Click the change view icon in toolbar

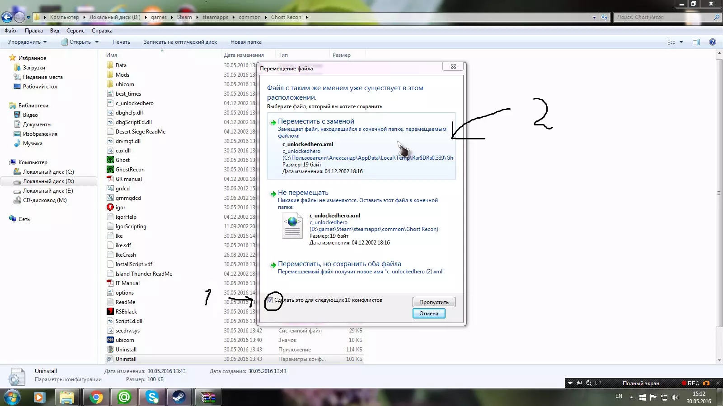[x=671, y=42]
